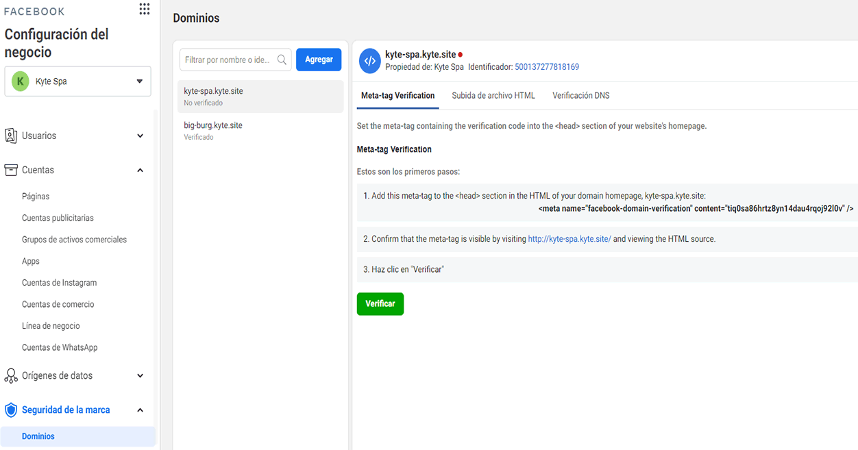The image size is (858, 450).
Task: Click the Kyte Spa green avatar icon
Action: click(x=21, y=81)
